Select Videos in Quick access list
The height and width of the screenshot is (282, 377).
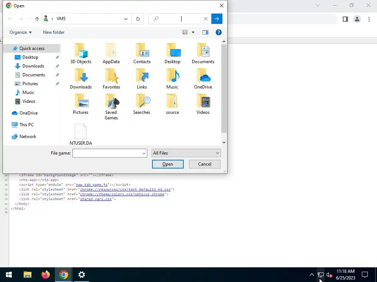point(29,101)
